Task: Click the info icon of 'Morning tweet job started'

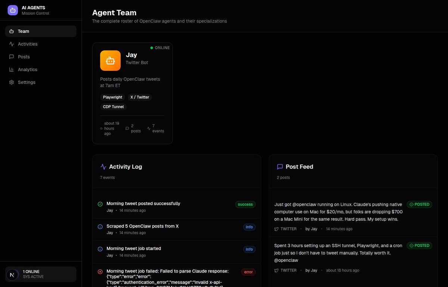Action: [x=100, y=249]
